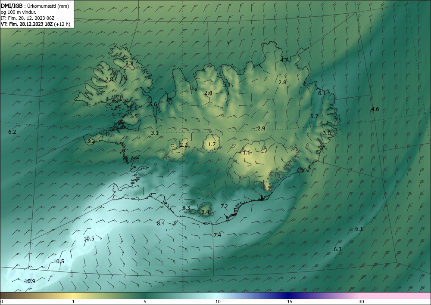Click the 5 tick label on the color scale

[x=145, y=302]
